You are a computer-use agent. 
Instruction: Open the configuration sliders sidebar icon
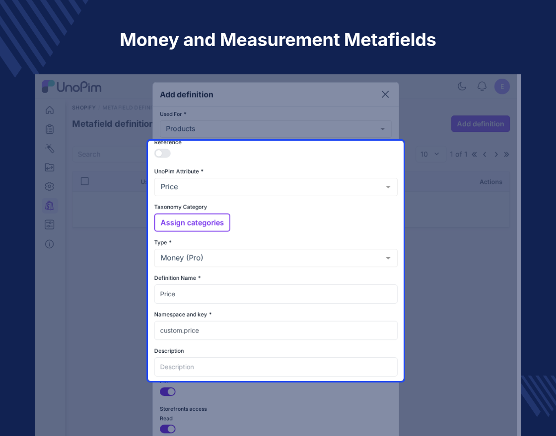coord(50,225)
